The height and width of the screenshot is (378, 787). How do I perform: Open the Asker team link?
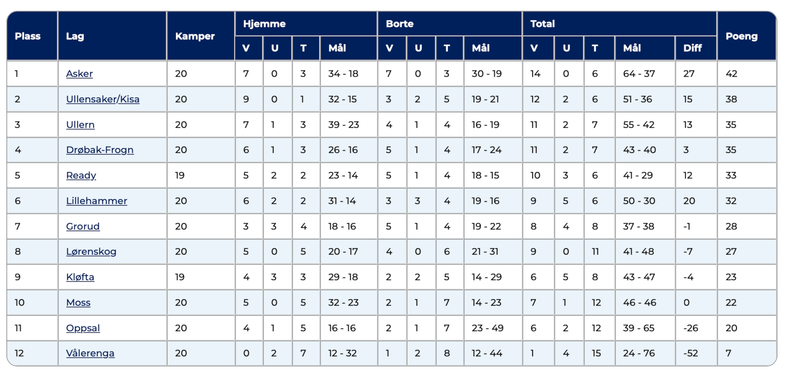(x=79, y=74)
